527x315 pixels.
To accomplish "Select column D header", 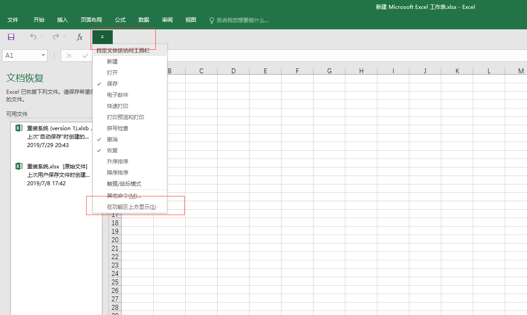I will click(233, 71).
